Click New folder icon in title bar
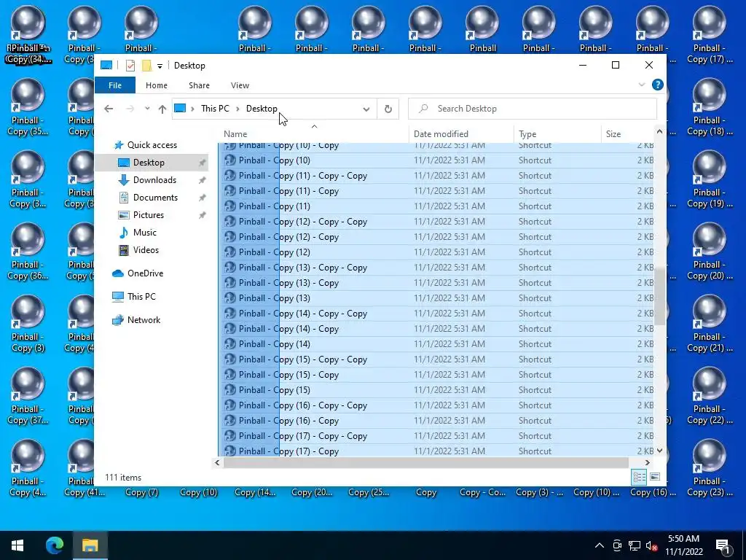This screenshot has width=746, height=560. pos(146,66)
